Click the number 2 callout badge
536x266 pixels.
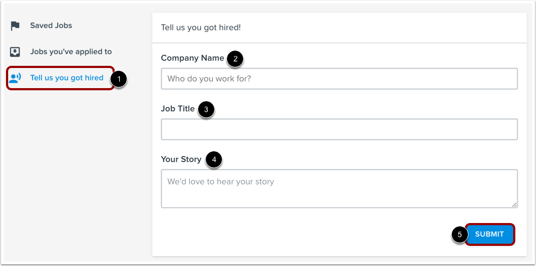[235, 59]
